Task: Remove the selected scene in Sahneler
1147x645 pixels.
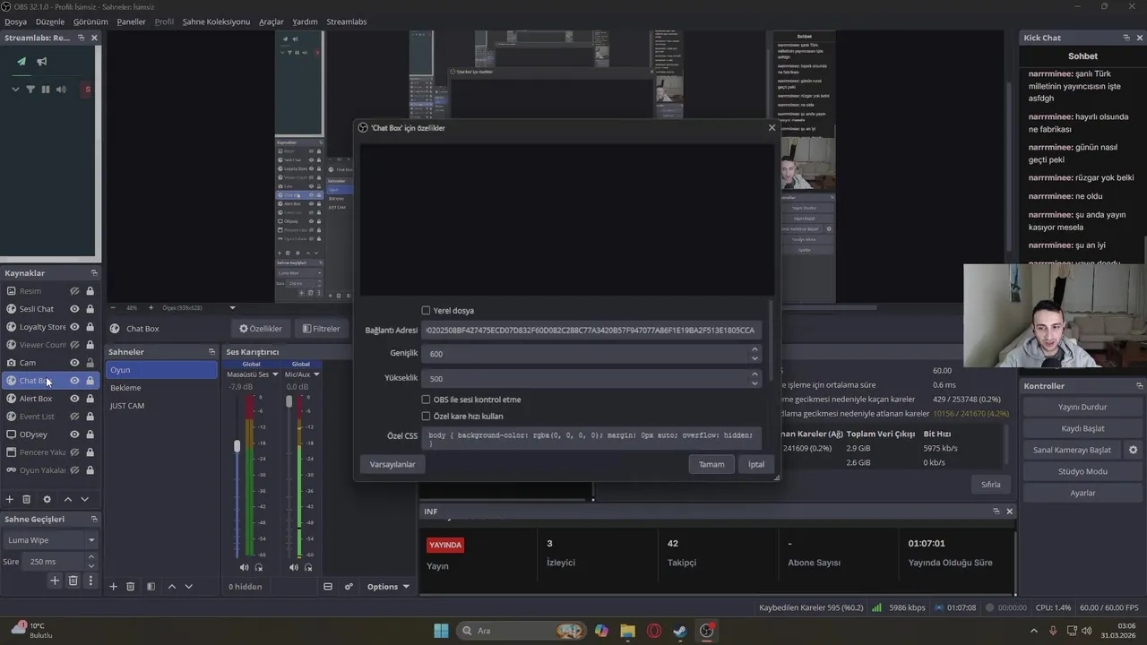Action: 130,587
